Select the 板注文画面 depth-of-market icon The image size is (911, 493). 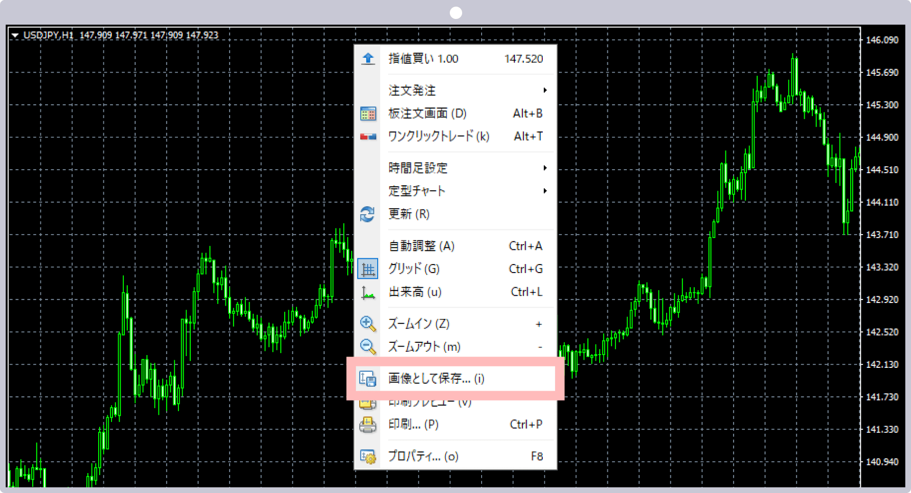click(x=368, y=113)
